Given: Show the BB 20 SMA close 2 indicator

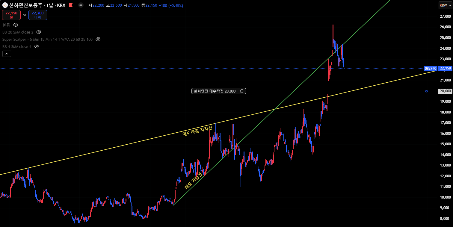Looking at the screenshot, I should coord(39,32).
